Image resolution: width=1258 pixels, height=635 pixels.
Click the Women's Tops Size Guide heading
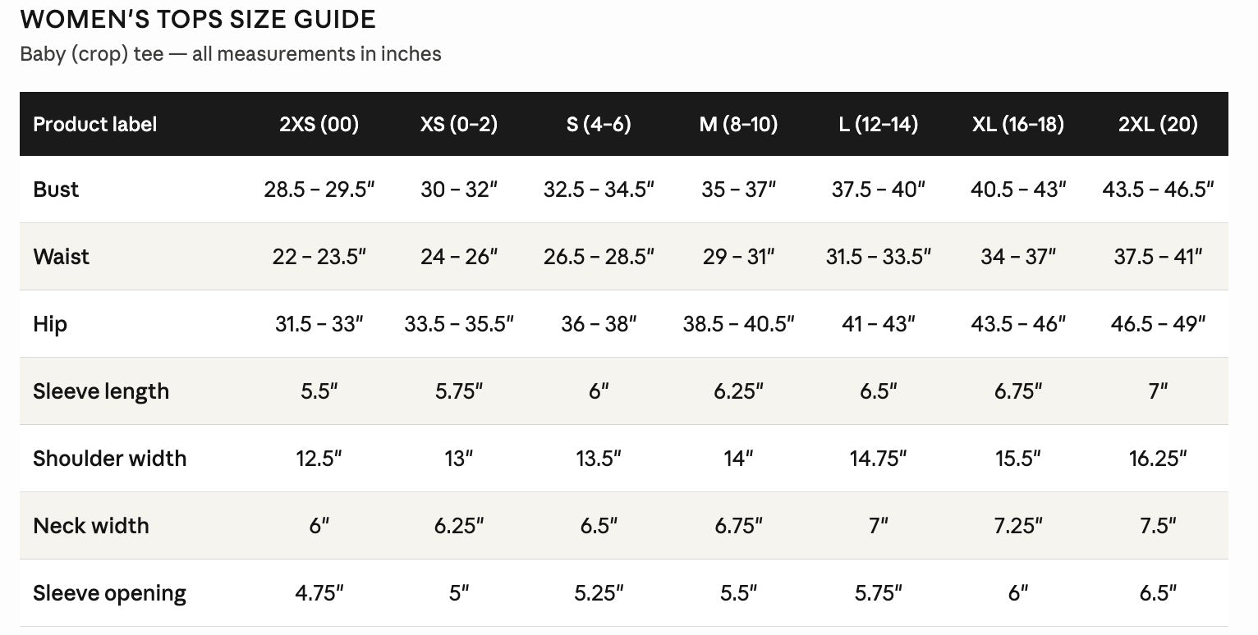pyautogui.click(x=198, y=19)
